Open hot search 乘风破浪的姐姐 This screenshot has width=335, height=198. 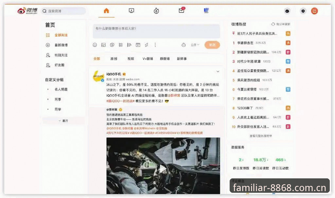pyautogui.click(x=249, y=80)
